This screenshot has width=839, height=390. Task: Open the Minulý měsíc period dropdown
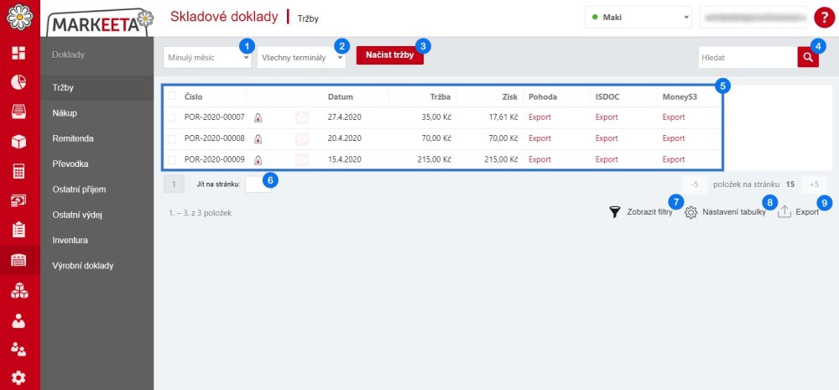click(207, 57)
